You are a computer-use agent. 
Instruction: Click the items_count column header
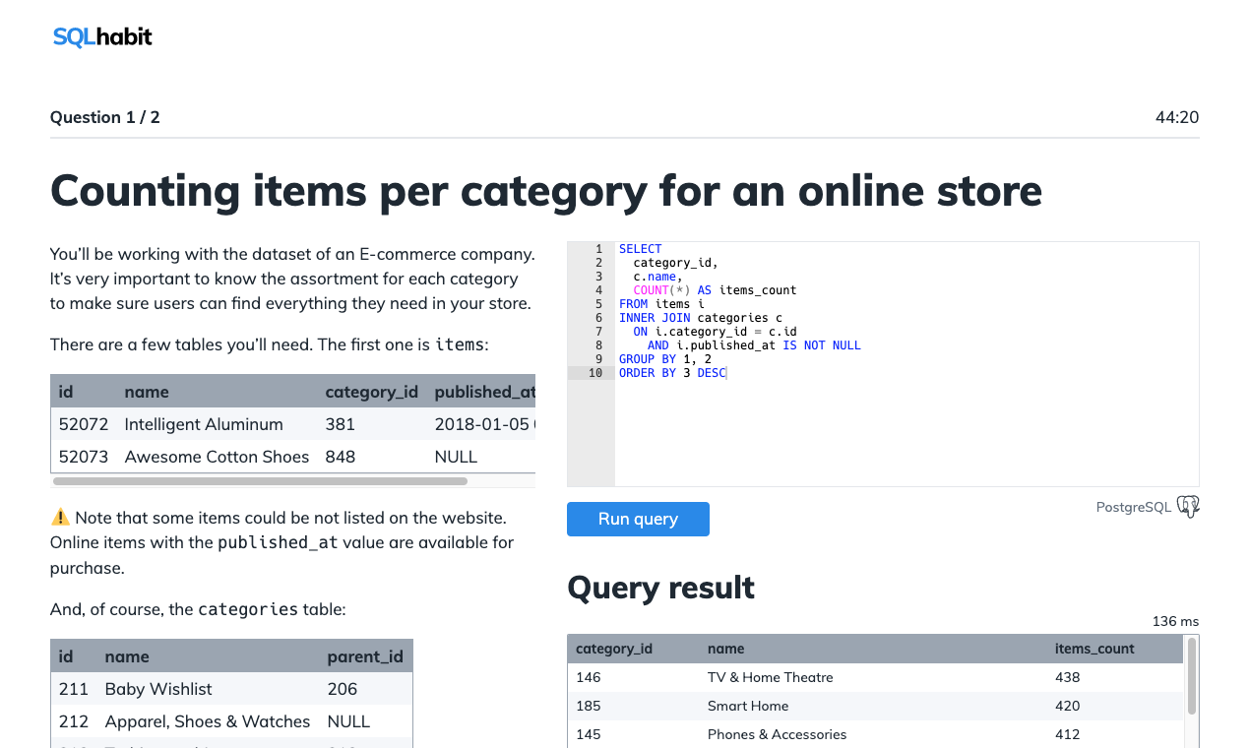[1095, 649]
